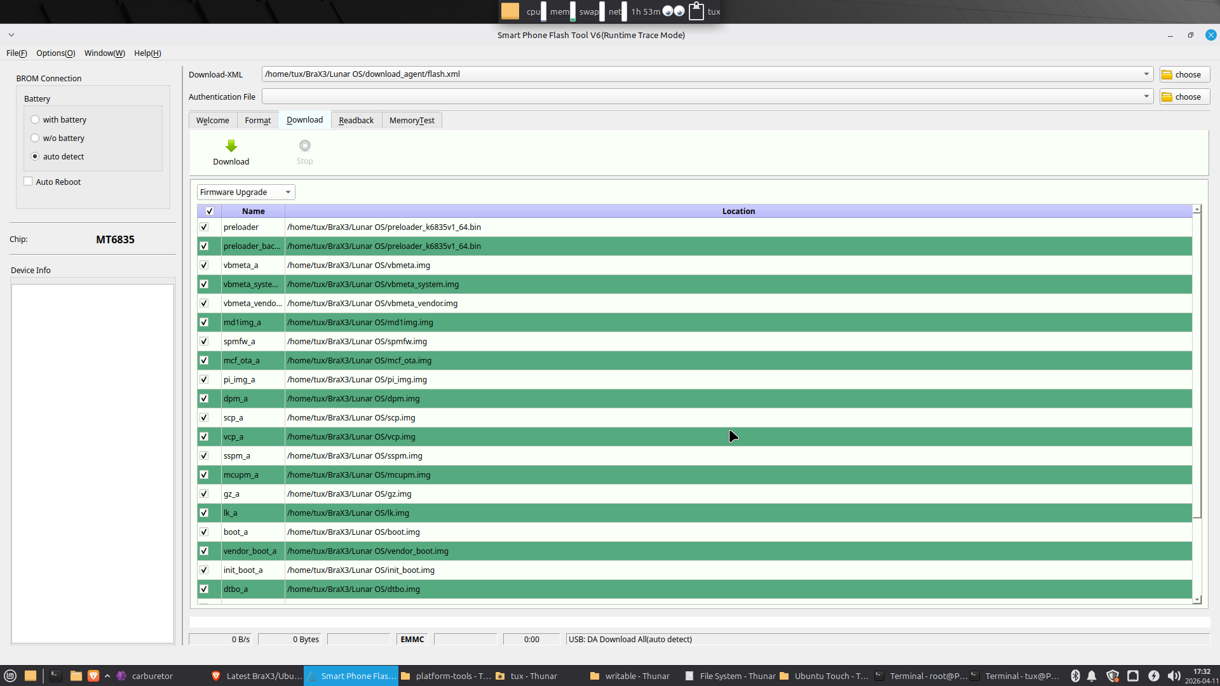This screenshot has width=1220, height=686.
Task: Click the volume speaker tray icon
Action: point(1173,676)
